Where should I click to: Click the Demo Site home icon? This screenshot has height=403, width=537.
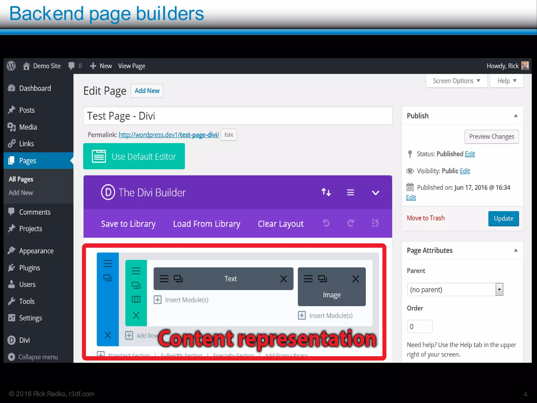click(x=26, y=66)
